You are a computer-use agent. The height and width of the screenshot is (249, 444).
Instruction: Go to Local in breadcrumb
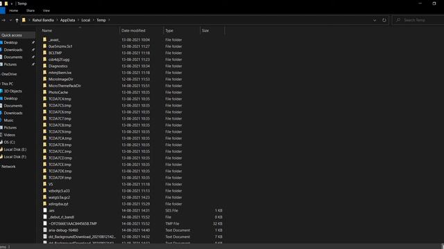pos(86,20)
